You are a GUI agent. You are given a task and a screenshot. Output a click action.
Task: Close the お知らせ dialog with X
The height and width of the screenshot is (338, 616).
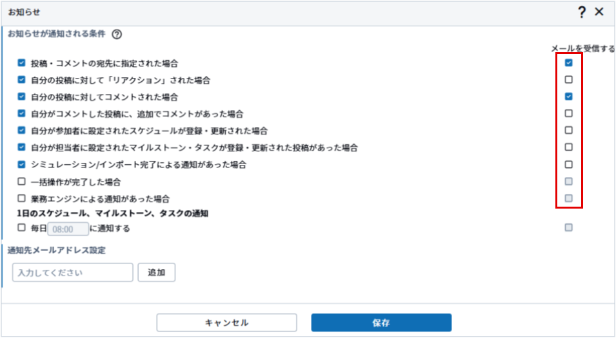click(x=599, y=12)
